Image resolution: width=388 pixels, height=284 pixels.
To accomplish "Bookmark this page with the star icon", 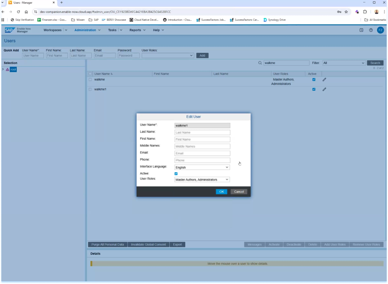I will point(346,12).
